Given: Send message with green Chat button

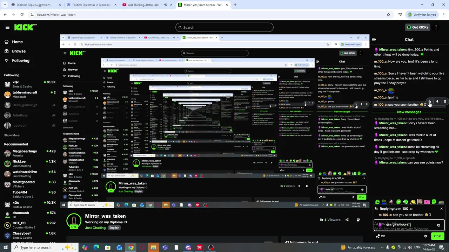Looking at the screenshot, I should point(437,236).
